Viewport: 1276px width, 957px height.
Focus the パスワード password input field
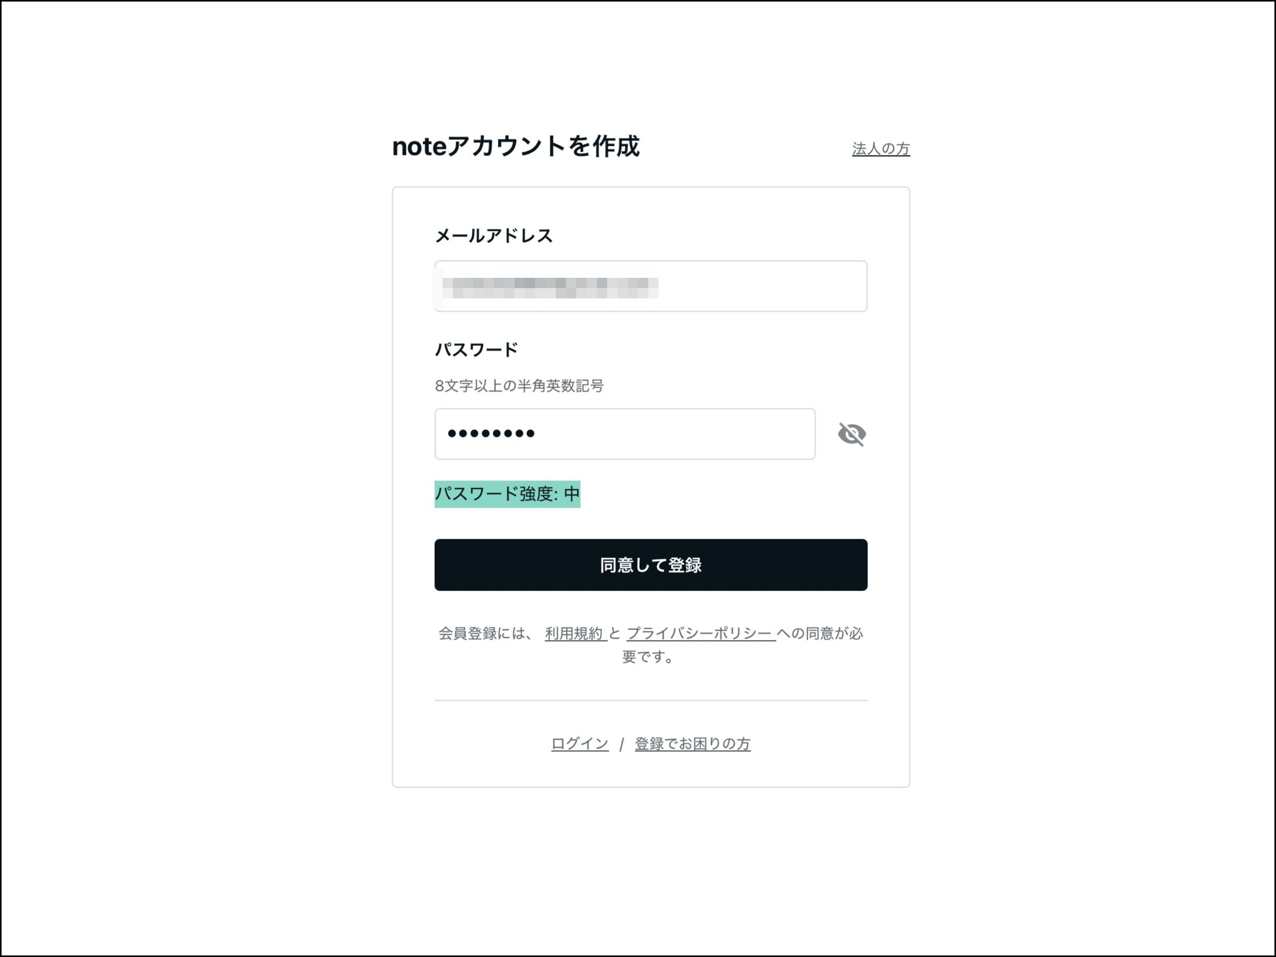coord(625,434)
